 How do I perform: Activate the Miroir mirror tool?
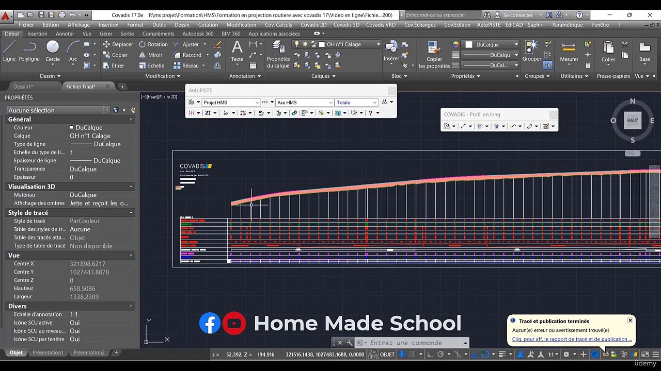[151, 55]
